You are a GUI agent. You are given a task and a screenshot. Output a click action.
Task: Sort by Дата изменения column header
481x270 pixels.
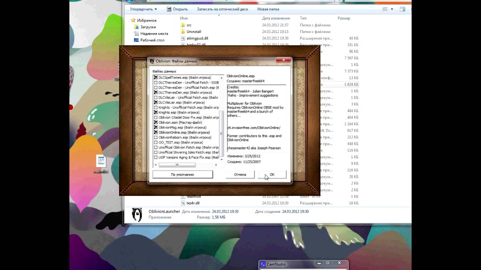coord(276,18)
